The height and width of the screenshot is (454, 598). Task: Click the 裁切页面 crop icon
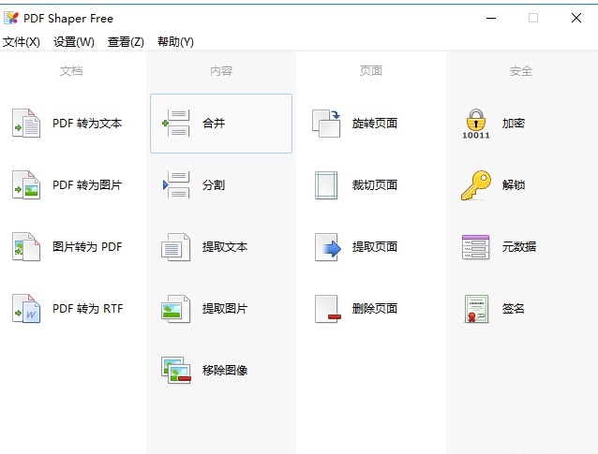(x=326, y=185)
